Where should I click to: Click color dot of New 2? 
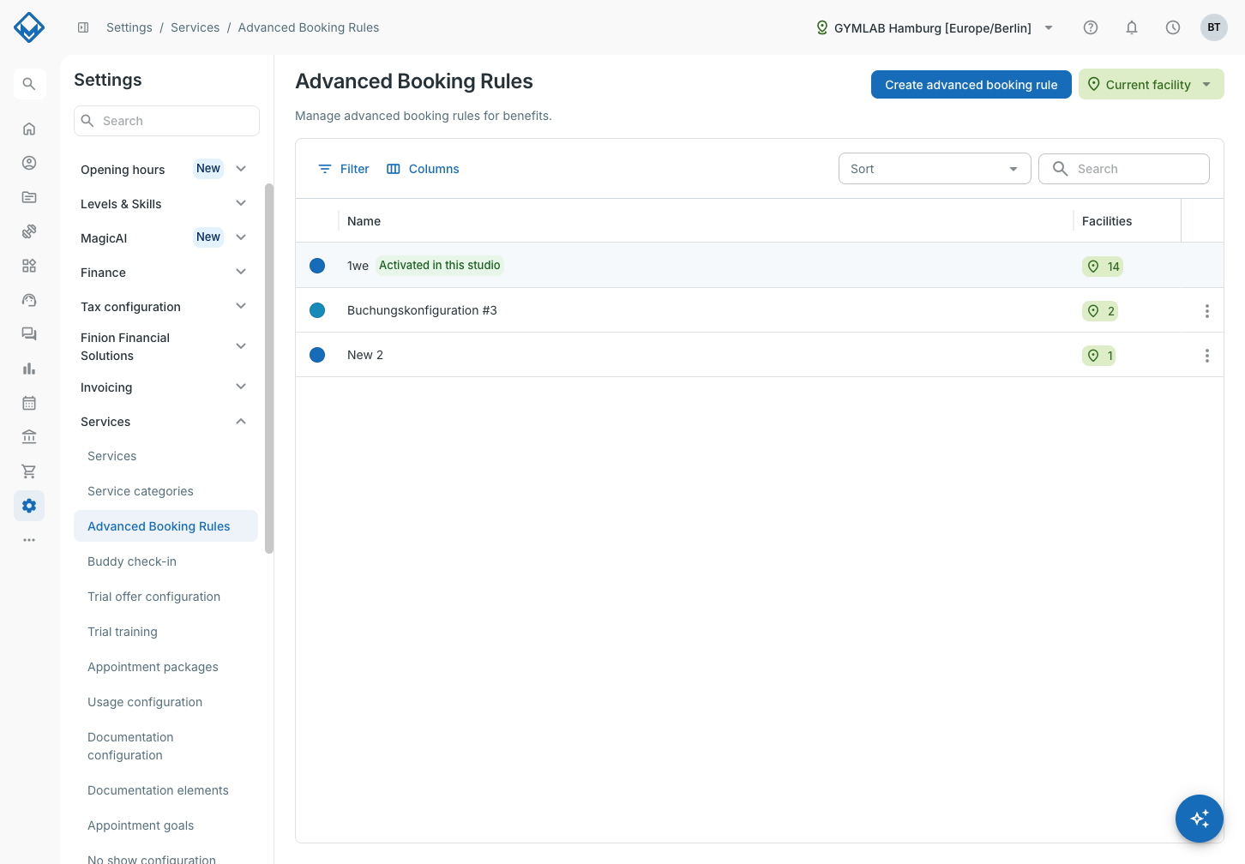pyautogui.click(x=317, y=355)
